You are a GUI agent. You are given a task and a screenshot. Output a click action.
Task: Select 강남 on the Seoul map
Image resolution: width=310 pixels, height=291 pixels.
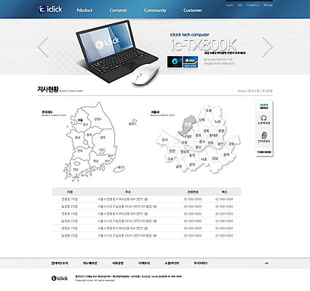pyautogui.click(x=215, y=159)
